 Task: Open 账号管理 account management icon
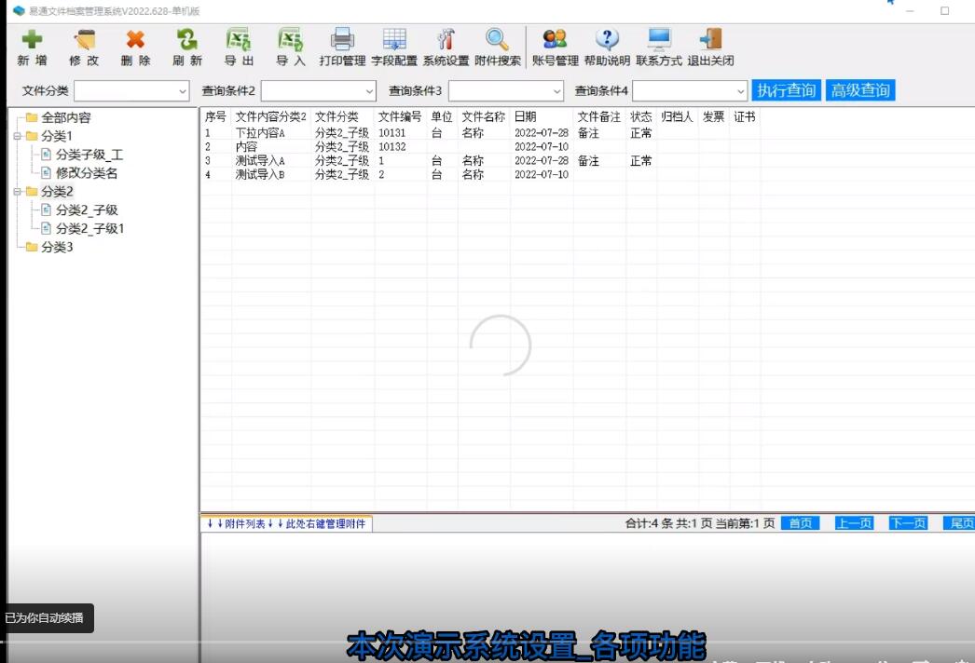[x=555, y=39]
